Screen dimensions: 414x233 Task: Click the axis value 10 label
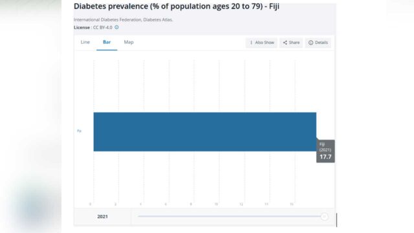[216, 205]
